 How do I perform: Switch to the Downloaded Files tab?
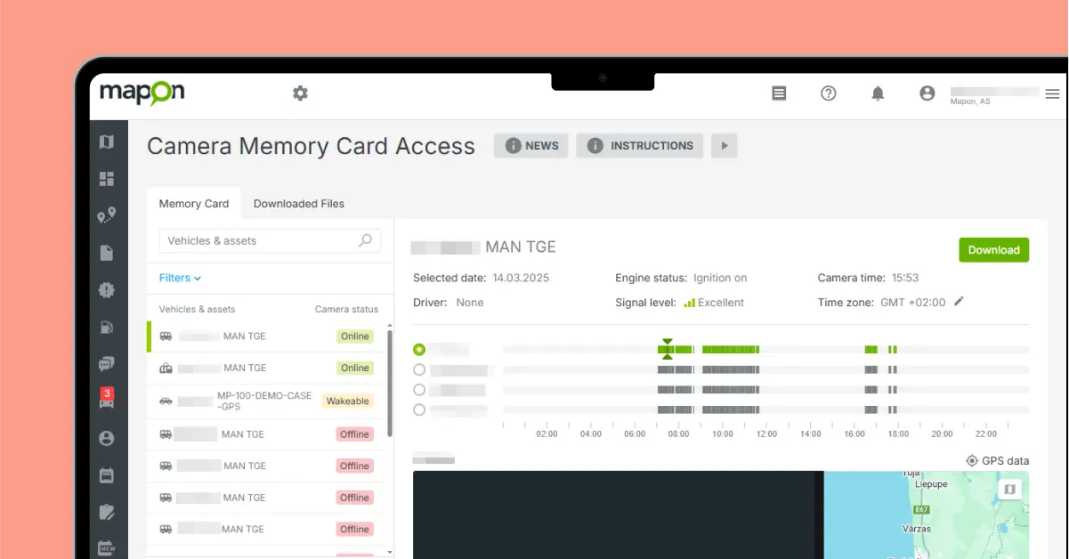point(298,204)
